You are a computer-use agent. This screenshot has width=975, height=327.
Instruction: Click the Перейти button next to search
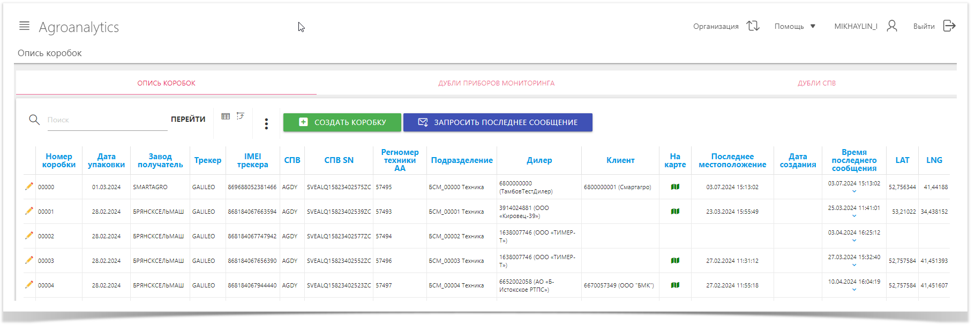click(x=188, y=119)
